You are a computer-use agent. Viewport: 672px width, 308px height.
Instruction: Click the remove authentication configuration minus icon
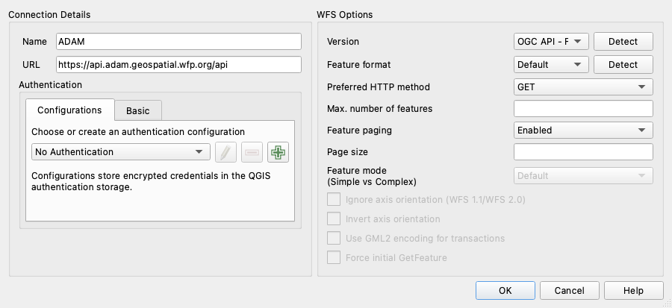252,152
